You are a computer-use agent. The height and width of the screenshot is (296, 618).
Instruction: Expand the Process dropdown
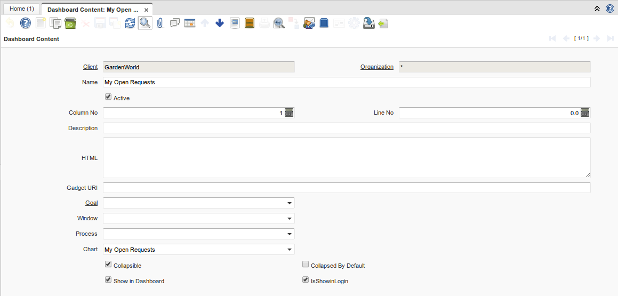290,234
